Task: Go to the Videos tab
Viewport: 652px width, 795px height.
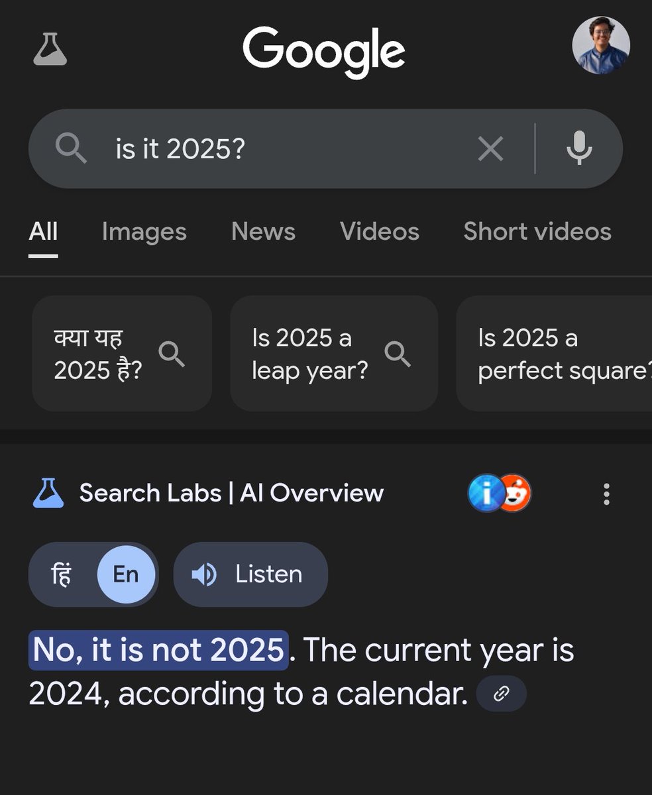Action: 379,232
